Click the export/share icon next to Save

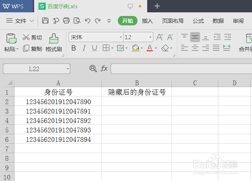pyautogui.click(x=56, y=21)
